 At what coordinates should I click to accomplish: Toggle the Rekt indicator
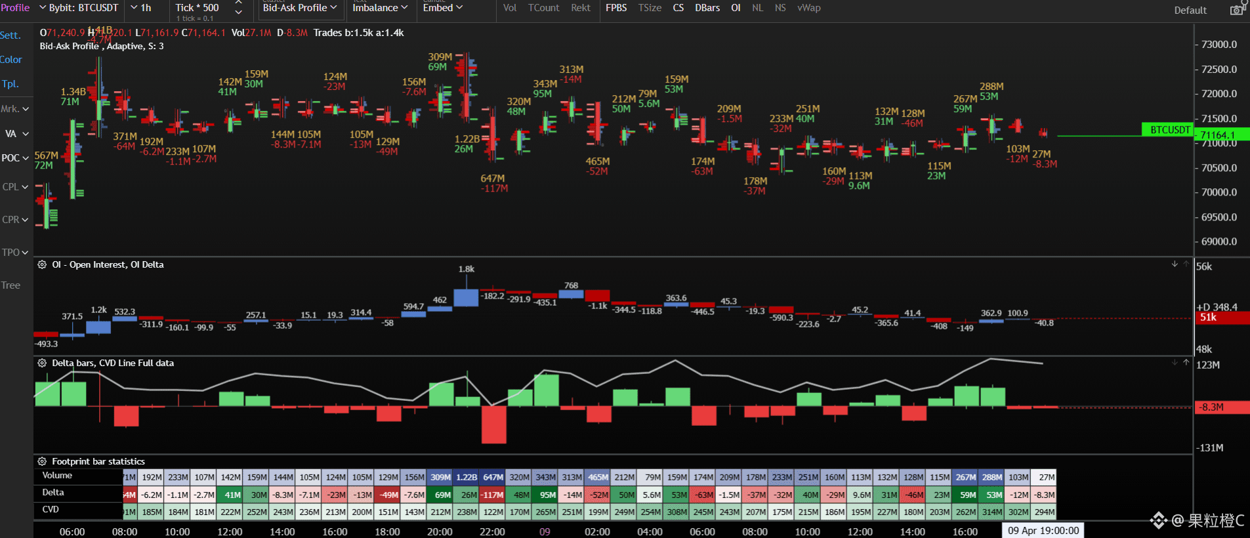581,8
